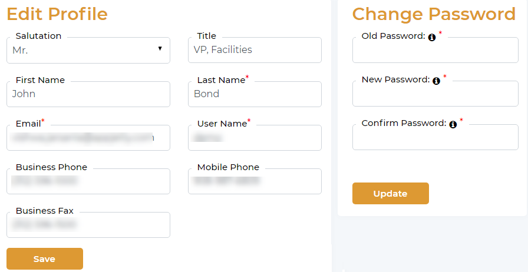528x272 pixels.
Task: Click the Business Fax field
Action: 88,225
